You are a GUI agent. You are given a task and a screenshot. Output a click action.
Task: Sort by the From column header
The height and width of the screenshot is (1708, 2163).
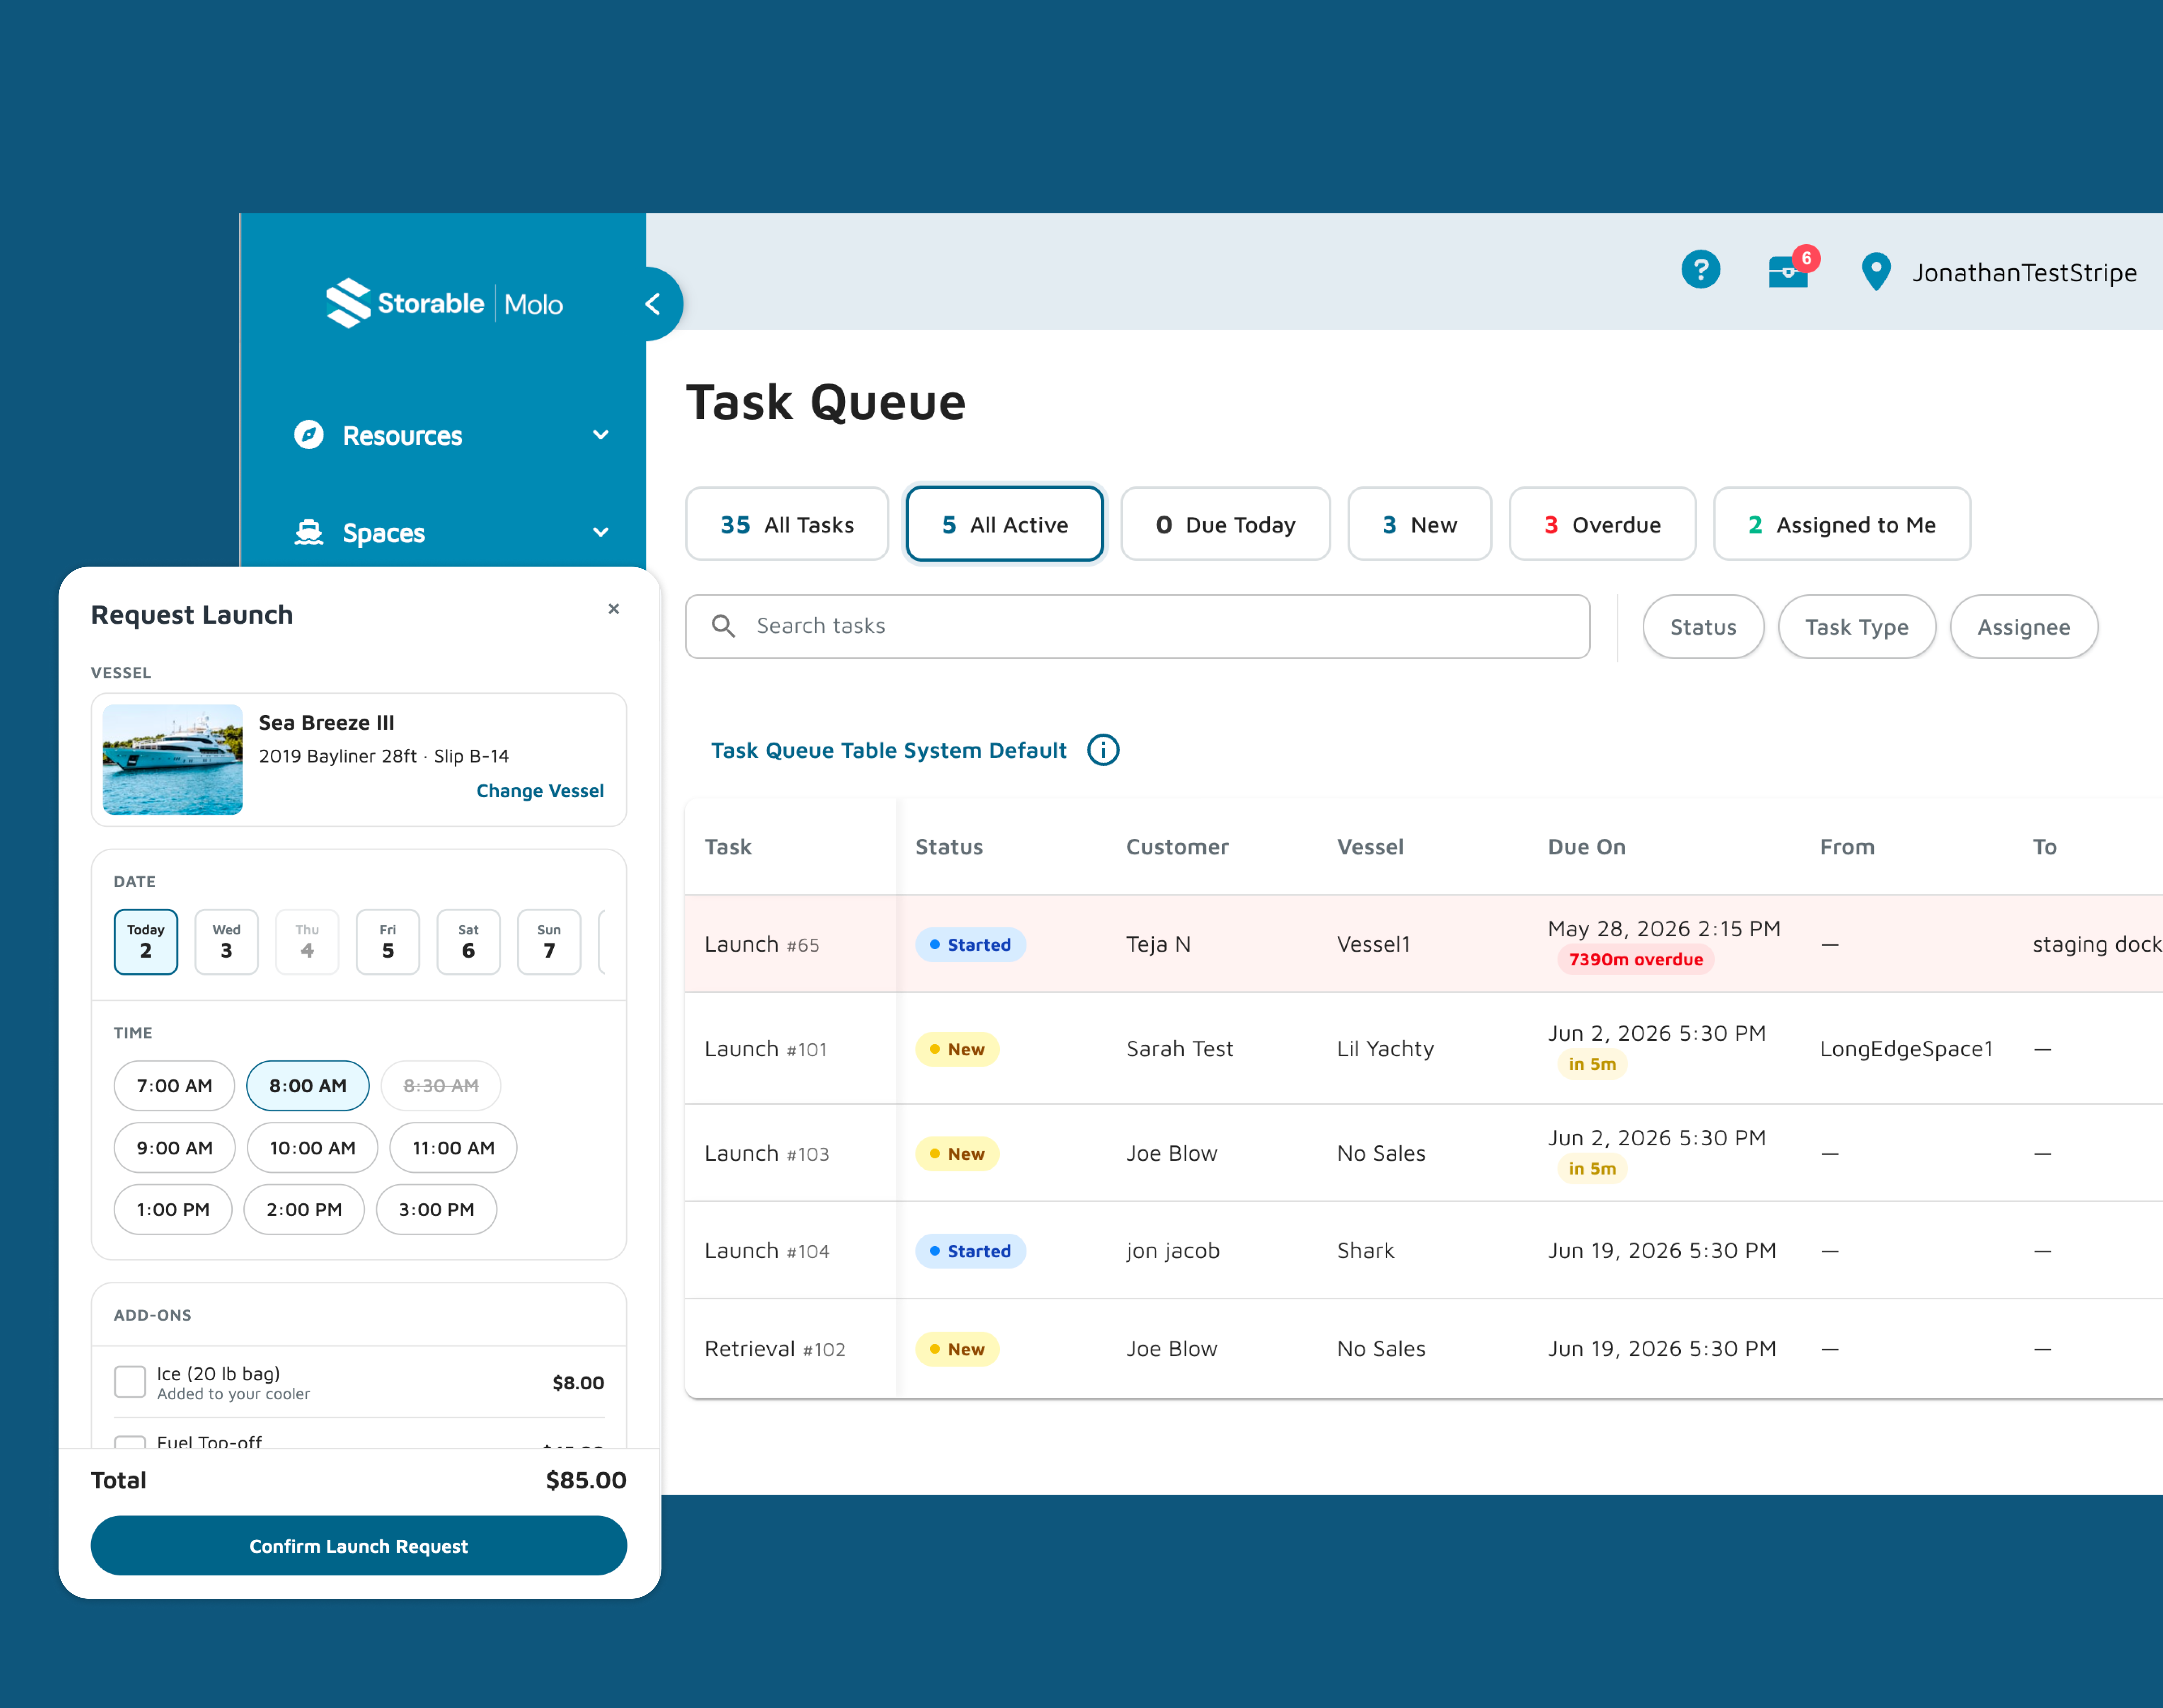tap(1847, 847)
